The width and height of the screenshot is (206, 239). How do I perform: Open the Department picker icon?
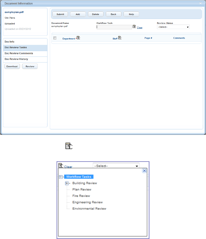pos(78,38)
